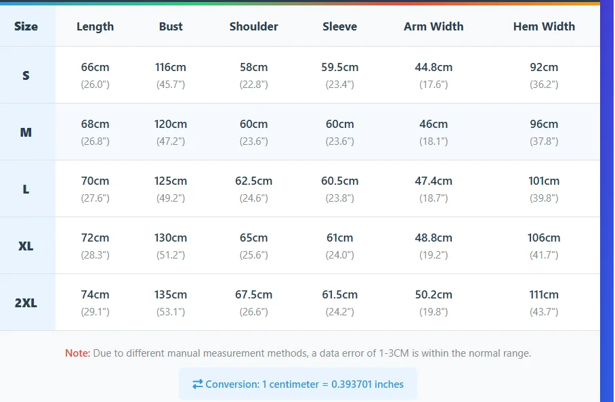615x402 pixels.
Task: Select the S size row label
Action: tap(26, 75)
